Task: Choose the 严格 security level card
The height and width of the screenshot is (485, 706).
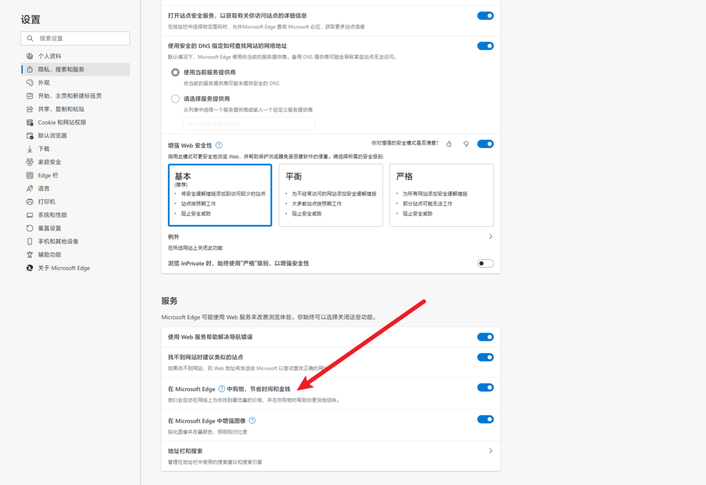Action: (441, 195)
